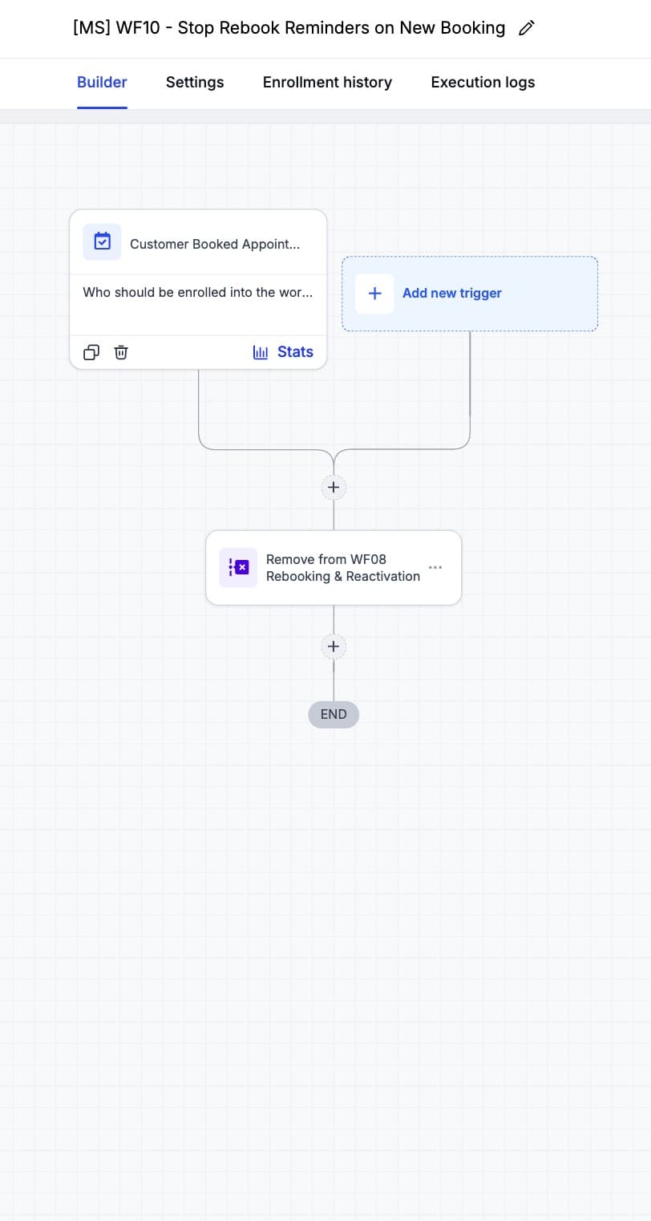651x1221 pixels.
Task: Open three-dot menu on Remove from WF08
Action: 435,567
